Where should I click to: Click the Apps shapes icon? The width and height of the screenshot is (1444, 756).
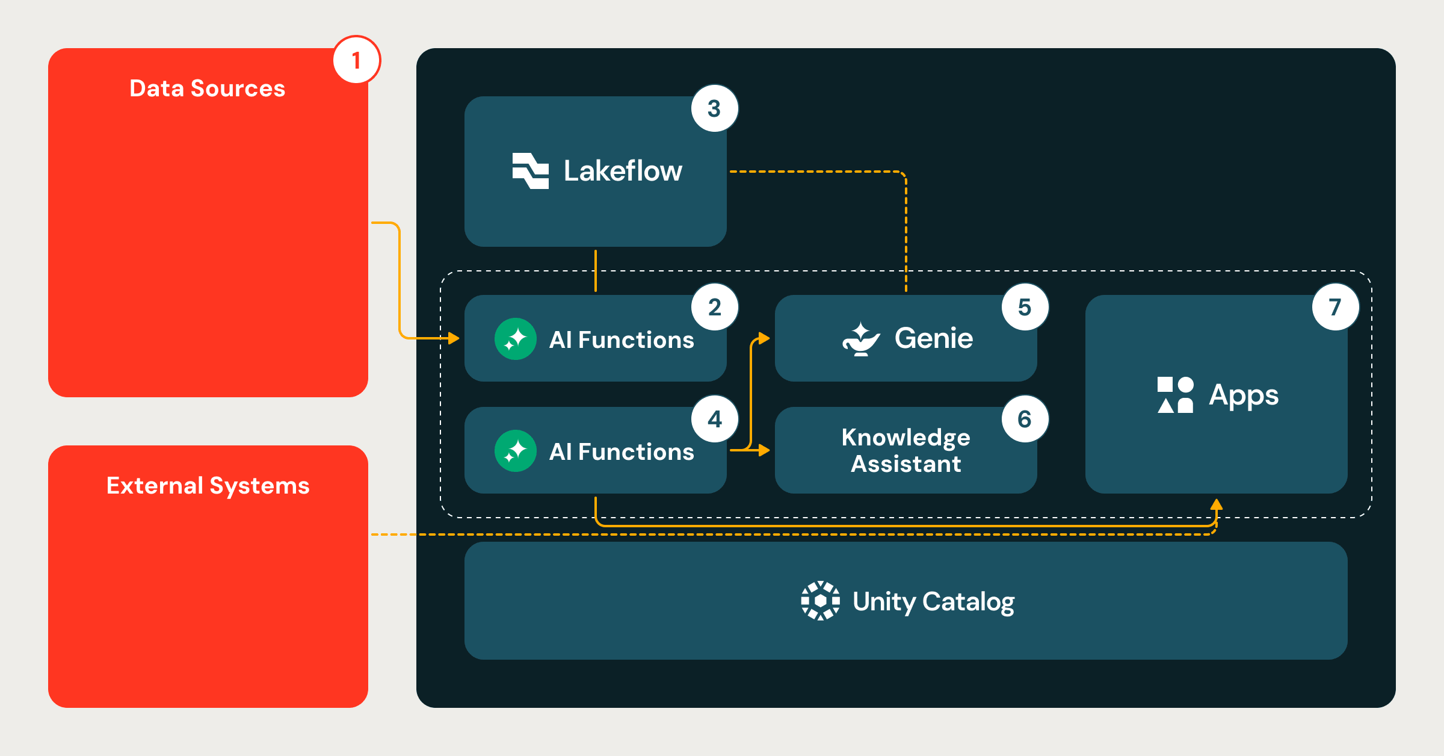pyautogui.click(x=1175, y=395)
